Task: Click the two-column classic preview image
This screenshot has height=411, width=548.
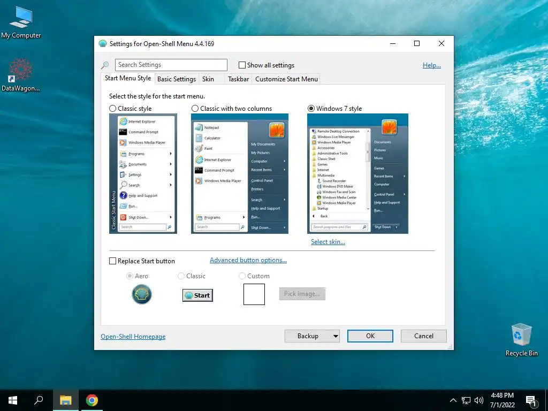Action: 240,174
